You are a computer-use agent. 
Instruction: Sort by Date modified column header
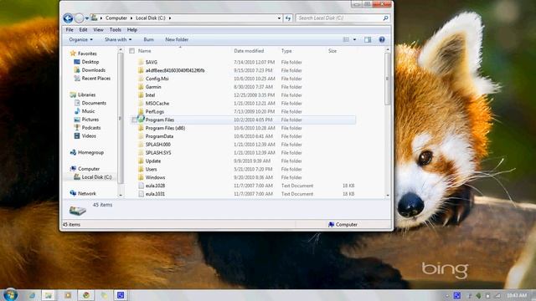[x=249, y=51]
